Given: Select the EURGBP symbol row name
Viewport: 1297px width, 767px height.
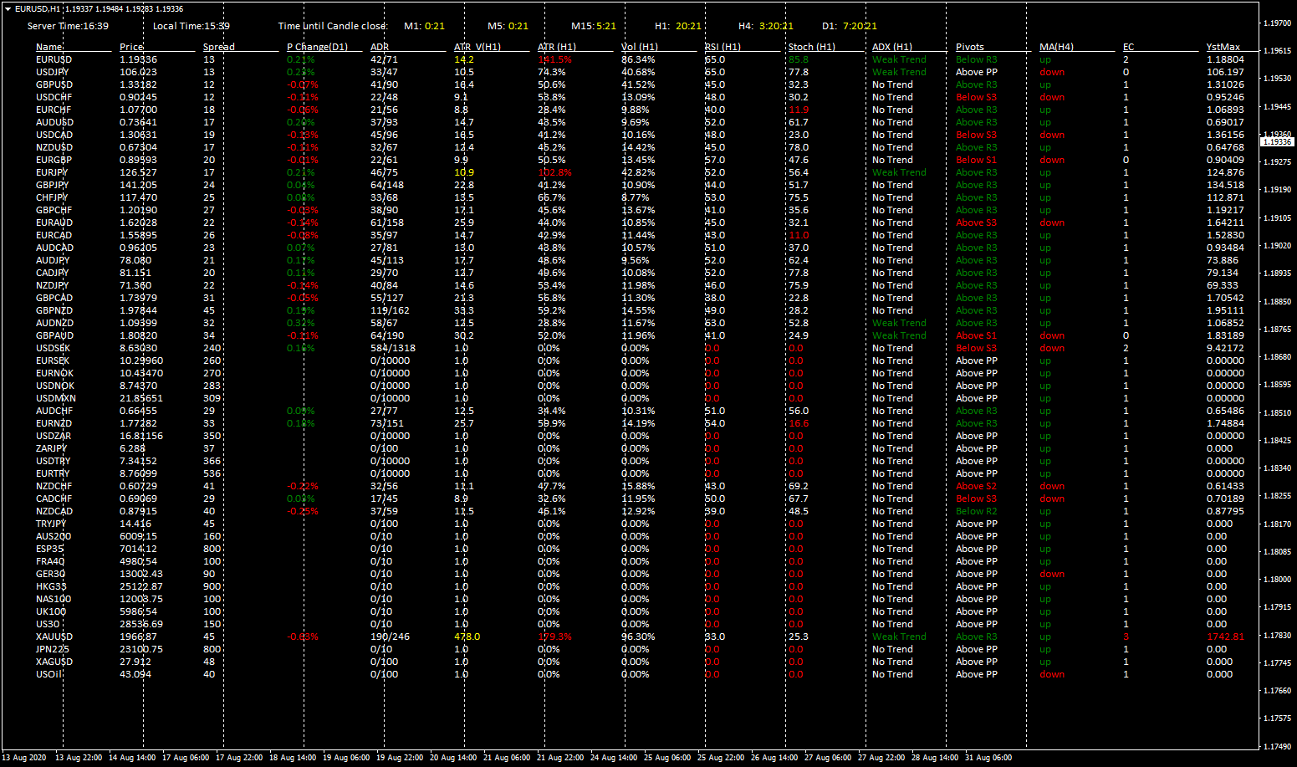Looking at the screenshot, I should 54,160.
